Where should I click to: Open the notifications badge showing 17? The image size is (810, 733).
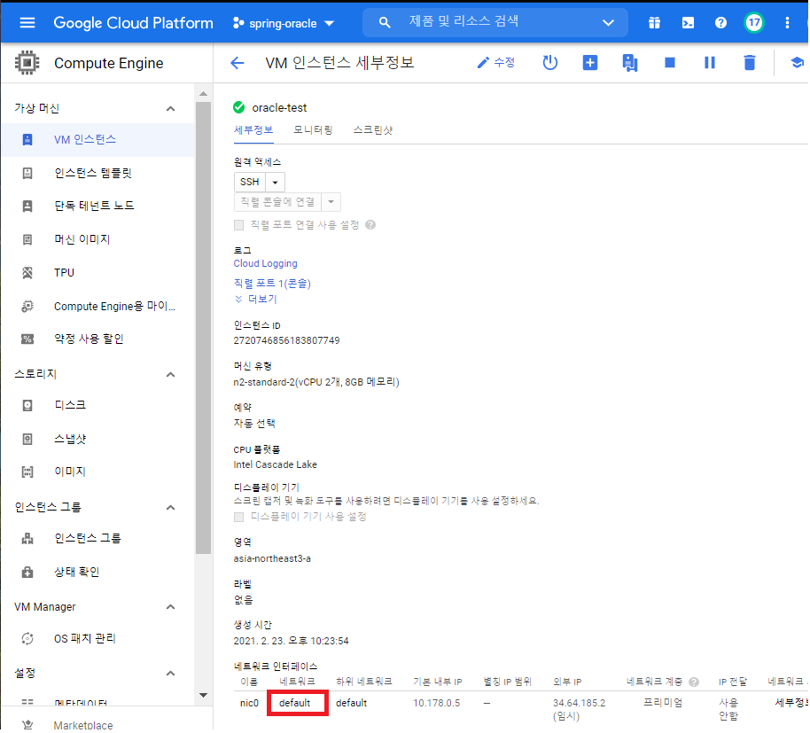(x=753, y=23)
